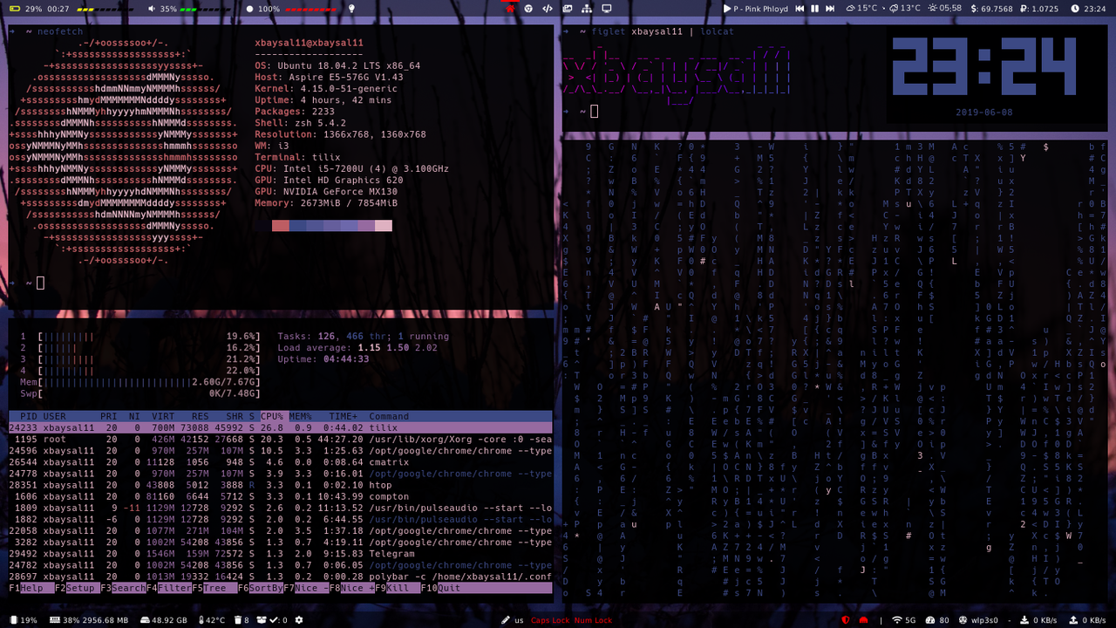Click the red hat icon beside the shield
This screenshot has height=628, width=1116.
(862, 620)
